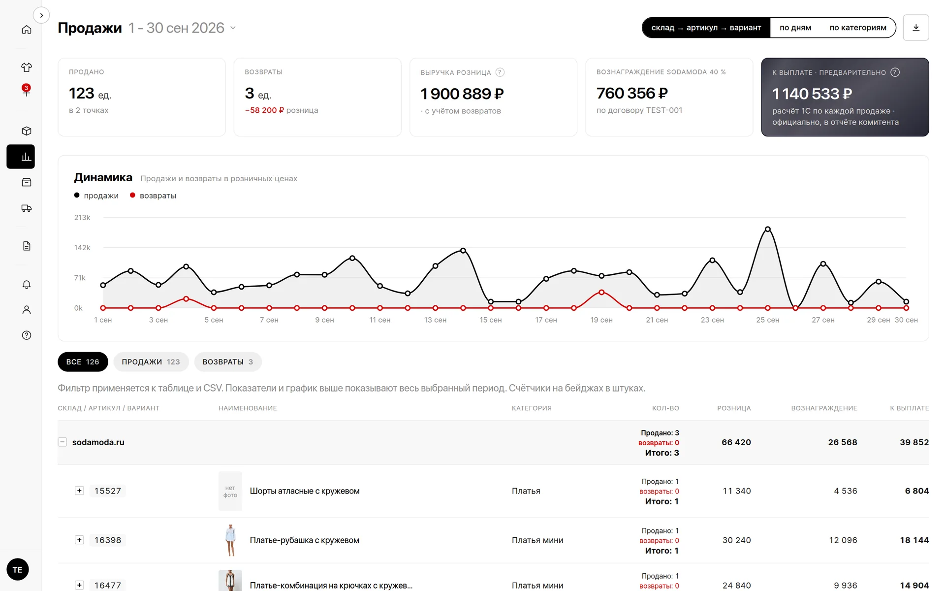Screen dimensions: 945x591
Task: Select the sales bar-chart sidebar icon
Action: 21,157
